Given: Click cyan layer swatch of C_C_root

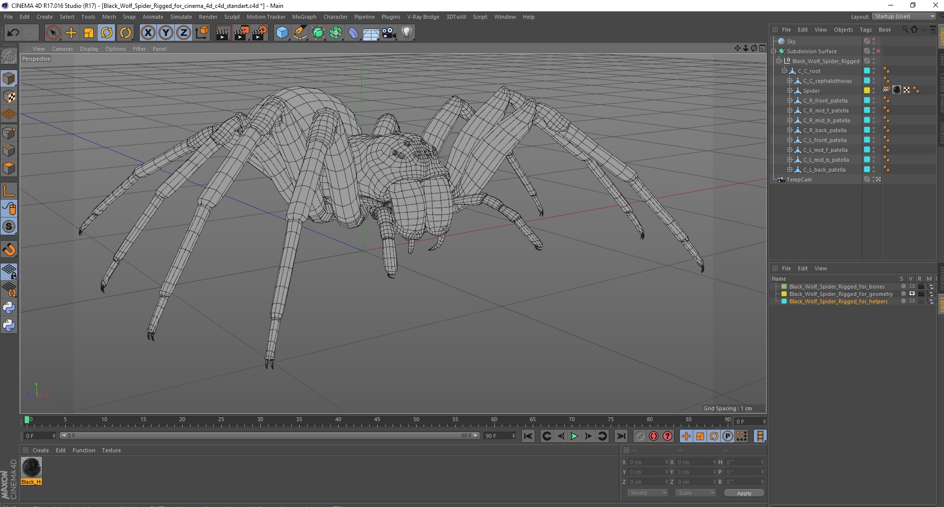Looking at the screenshot, I should click(x=866, y=71).
